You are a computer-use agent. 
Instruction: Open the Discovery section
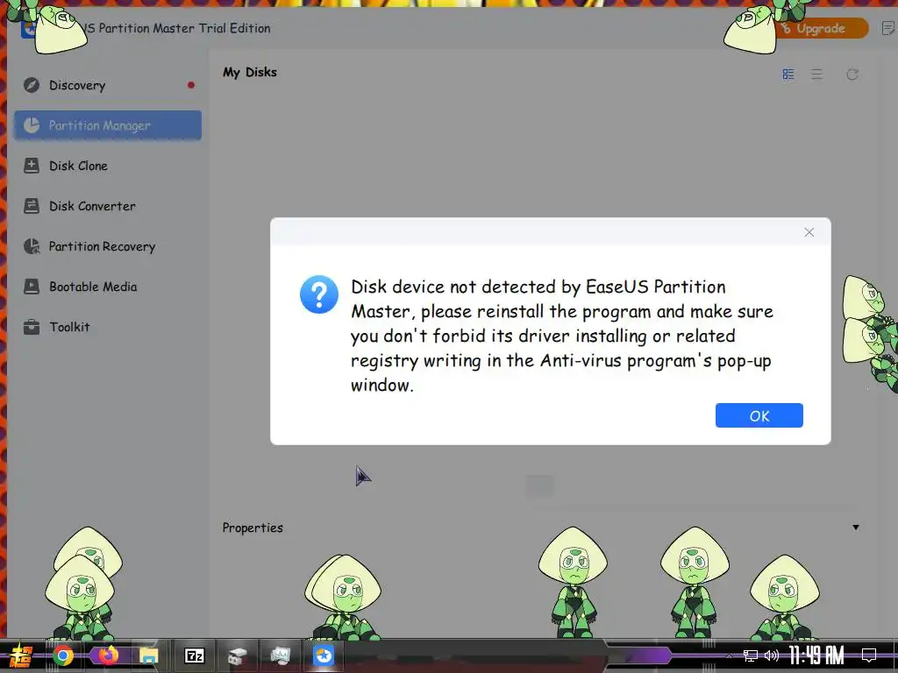pos(108,85)
